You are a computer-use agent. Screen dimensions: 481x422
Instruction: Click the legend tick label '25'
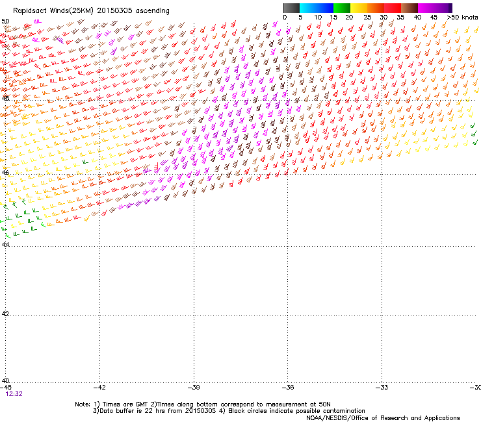coord(367,18)
